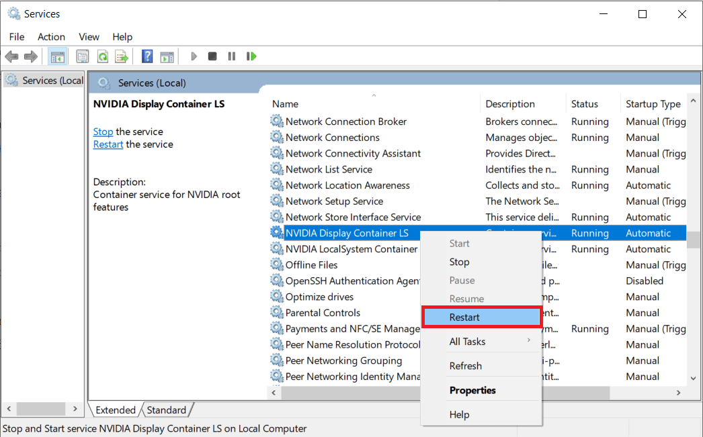Click the Pause Service toolbar icon
703x437 pixels.
point(231,56)
